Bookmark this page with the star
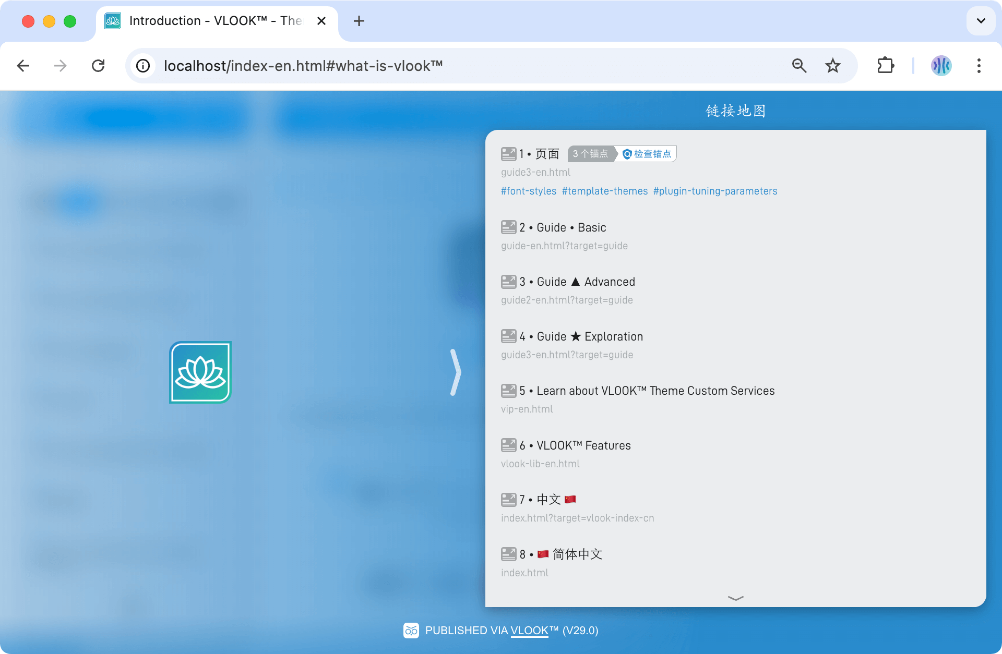Viewport: 1002px width, 654px height. (x=832, y=66)
